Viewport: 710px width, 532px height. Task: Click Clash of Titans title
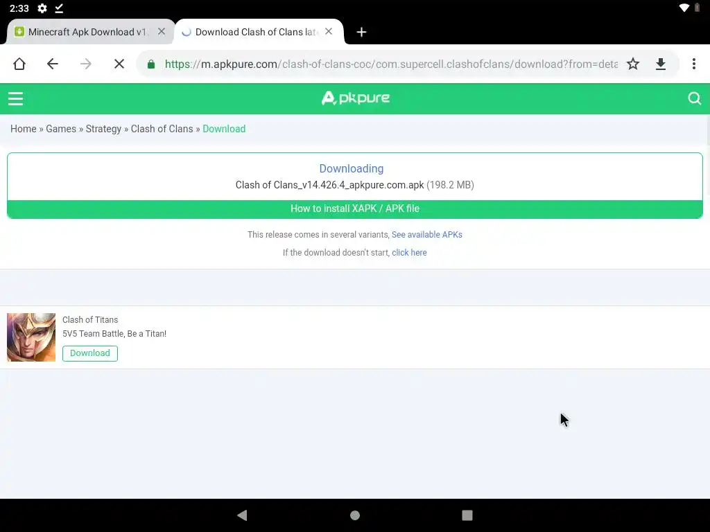[90, 320]
